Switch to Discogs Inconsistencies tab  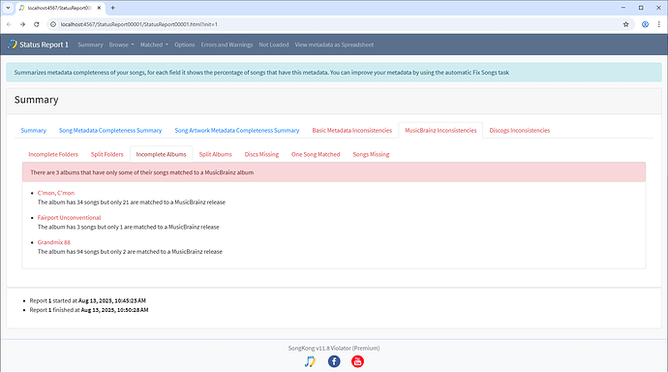coord(519,131)
